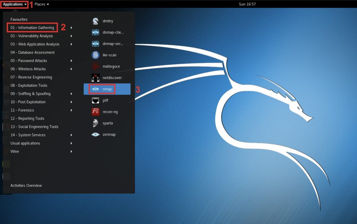Open Favourites at top of menu
357x224 pixels.
pos(19,19)
